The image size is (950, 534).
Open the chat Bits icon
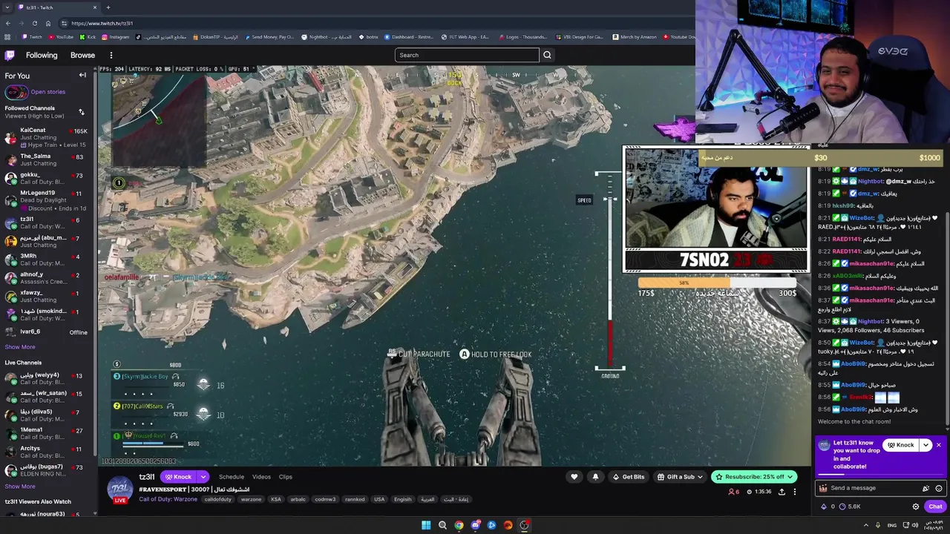pyautogui.click(x=926, y=488)
